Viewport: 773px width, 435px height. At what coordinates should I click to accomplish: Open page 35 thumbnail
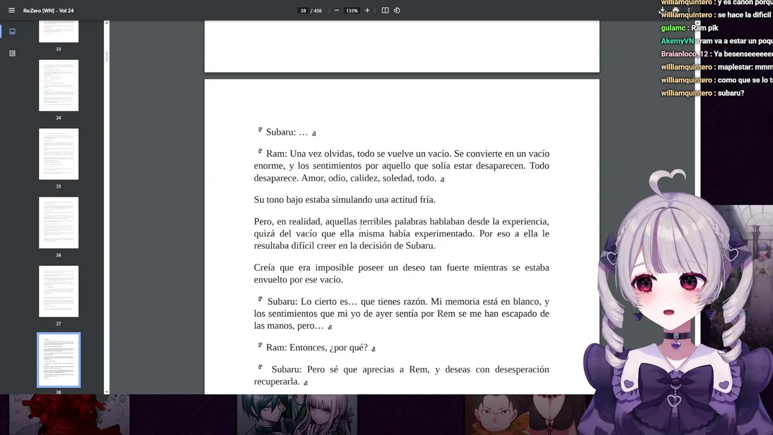(x=59, y=154)
